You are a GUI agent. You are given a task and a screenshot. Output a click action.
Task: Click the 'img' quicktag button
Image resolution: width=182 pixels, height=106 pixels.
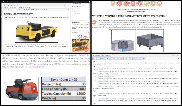click(x=114, y=59)
